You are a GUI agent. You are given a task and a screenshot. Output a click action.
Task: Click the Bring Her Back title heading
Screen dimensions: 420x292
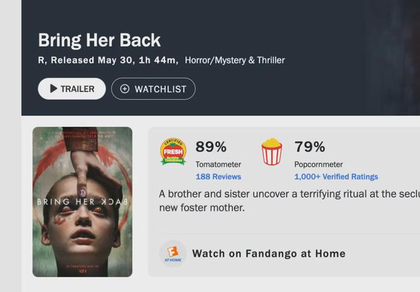point(99,41)
